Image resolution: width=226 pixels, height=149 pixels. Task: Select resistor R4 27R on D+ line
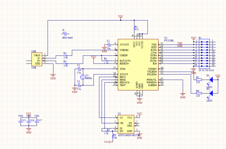66,63
